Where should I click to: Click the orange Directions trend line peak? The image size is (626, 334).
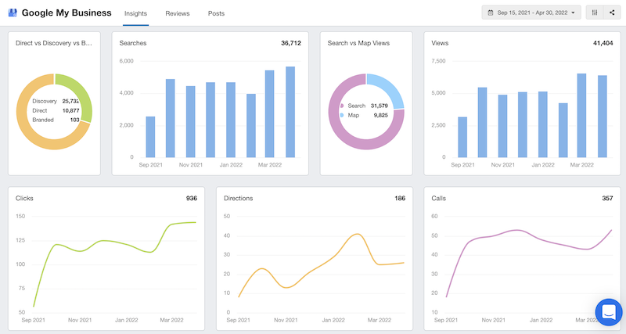tap(358, 234)
